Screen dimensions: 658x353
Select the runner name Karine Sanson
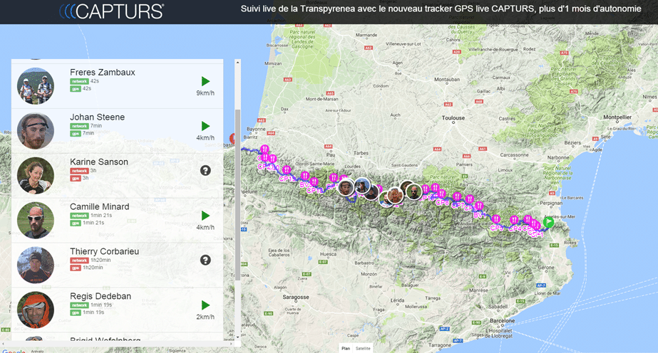[x=99, y=162]
